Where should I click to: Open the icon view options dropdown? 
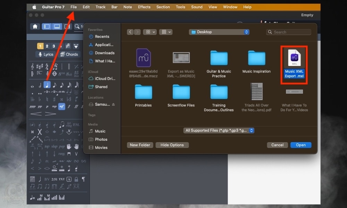coord(150,32)
